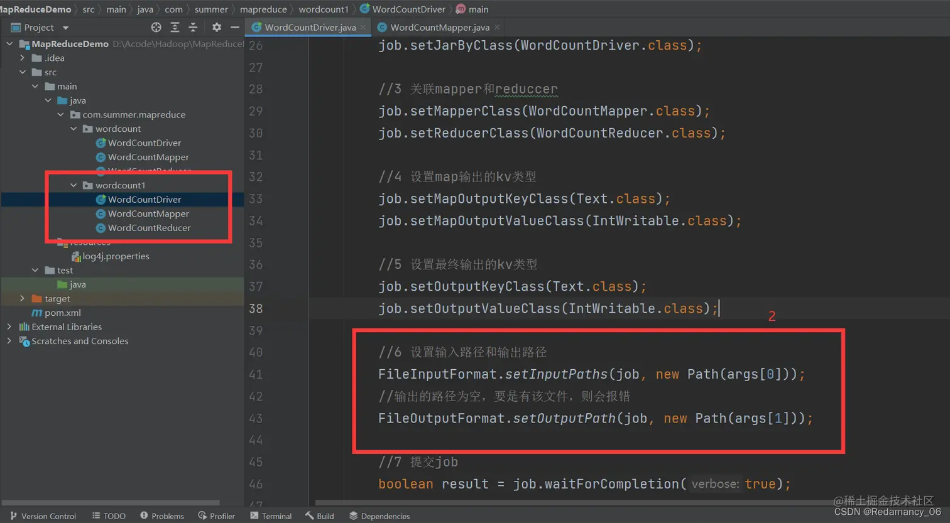The height and width of the screenshot is (523, 950).
Task: Open pom.xml in project tree
Action: pyautogui.click(x=62, y=313)
